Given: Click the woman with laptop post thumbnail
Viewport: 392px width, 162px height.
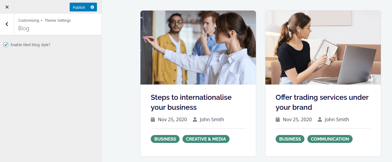Looking at the screenshot, I should click(323, 48).
